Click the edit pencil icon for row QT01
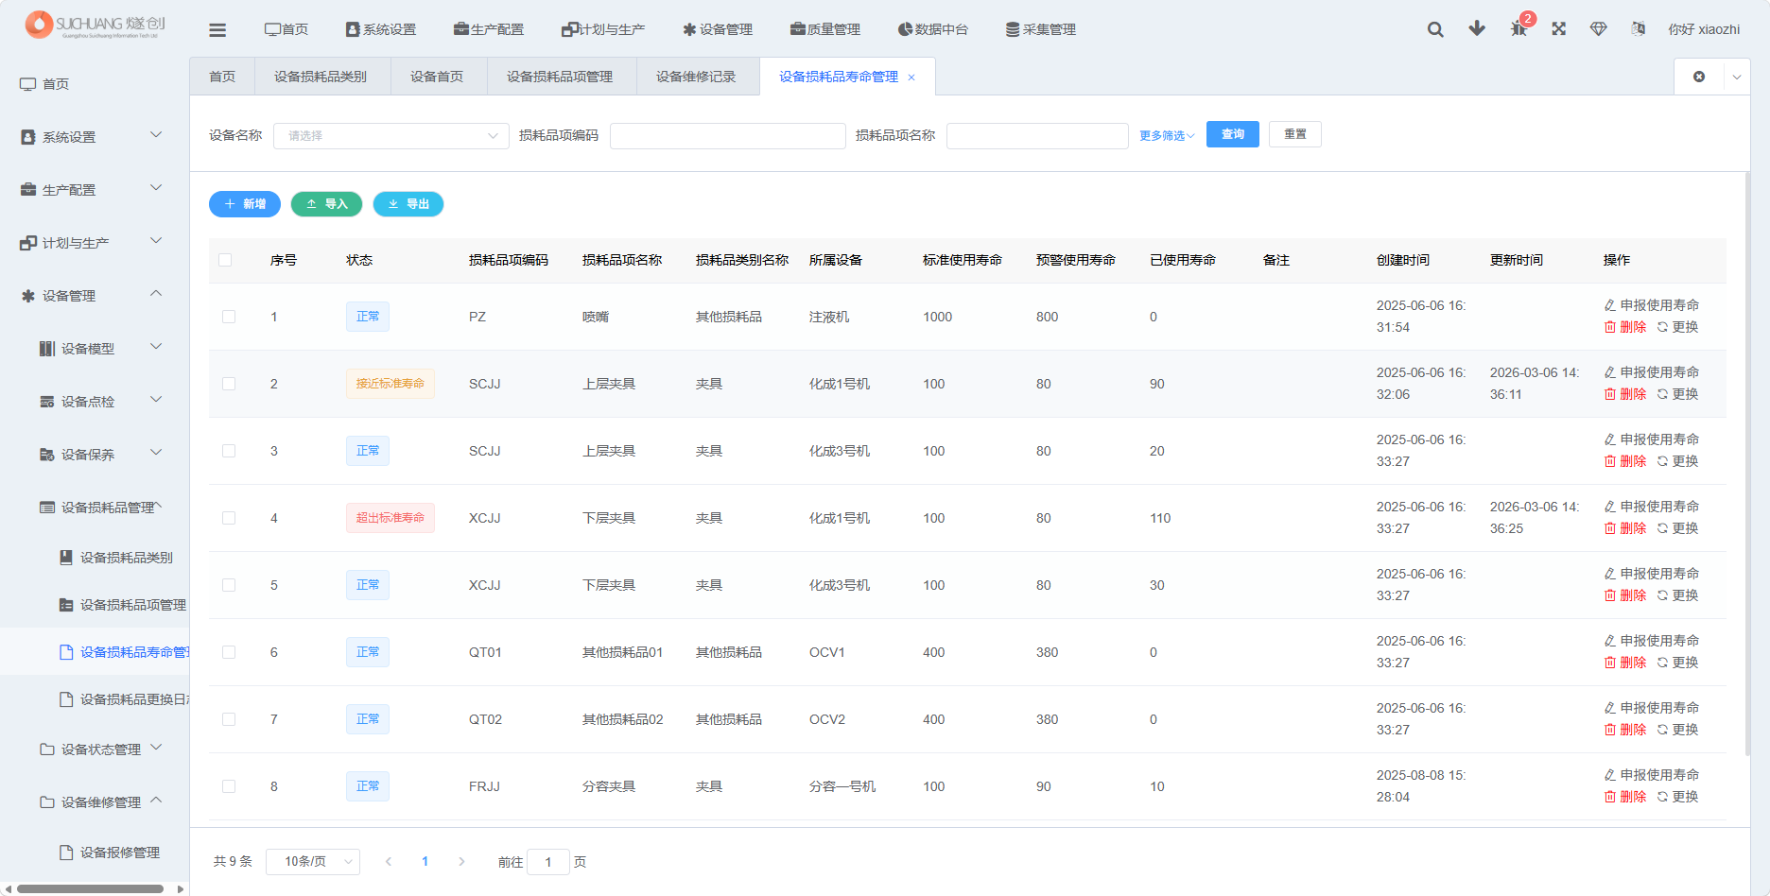This screenshot has width=1770, height=896. tap(1610, 641)
